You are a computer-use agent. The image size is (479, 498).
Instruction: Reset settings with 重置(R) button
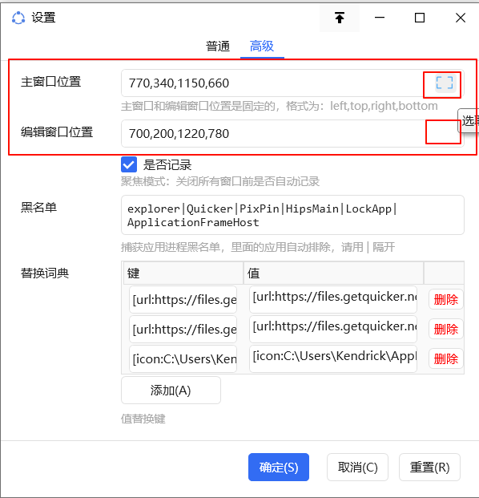click(x=429, y=467)
